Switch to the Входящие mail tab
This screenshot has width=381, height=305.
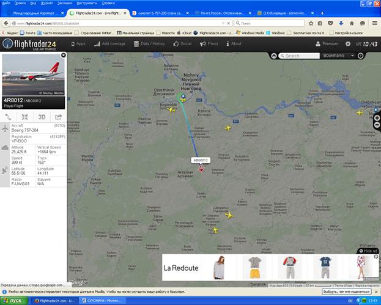click(284, 13)
